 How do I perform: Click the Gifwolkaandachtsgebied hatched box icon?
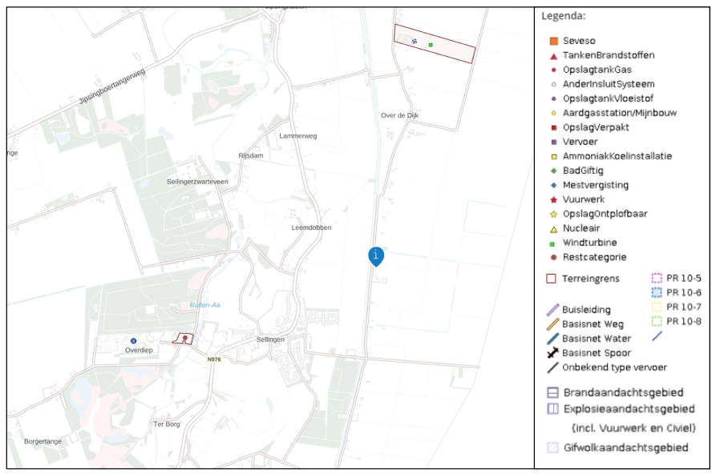pos(552,448)
